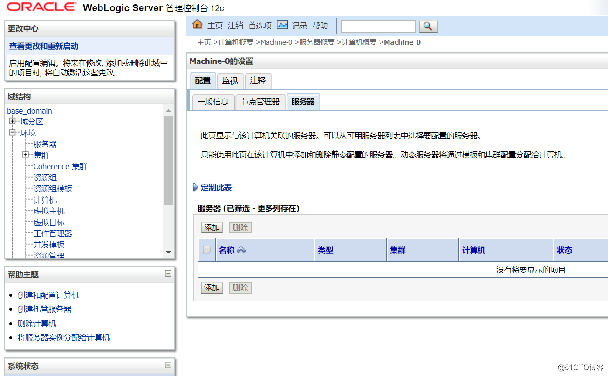
Task: Click the 类型 column header
Action: (326, 250)
